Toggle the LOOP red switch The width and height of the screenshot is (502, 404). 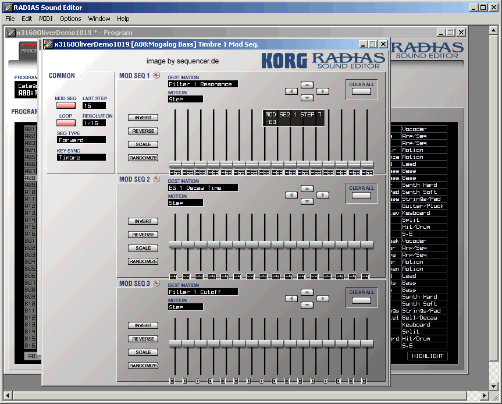[x=66, y=123]
